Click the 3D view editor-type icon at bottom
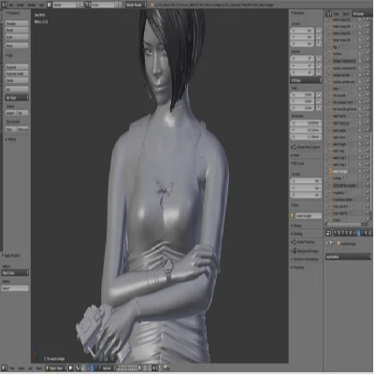 pyautogui.click(x=4, y=368)
